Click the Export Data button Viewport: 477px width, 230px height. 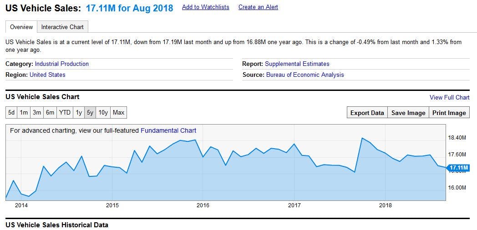[367, 113]
